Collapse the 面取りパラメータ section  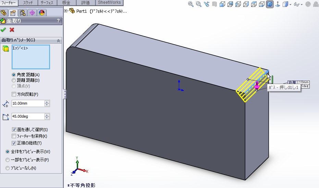[58, 40]
